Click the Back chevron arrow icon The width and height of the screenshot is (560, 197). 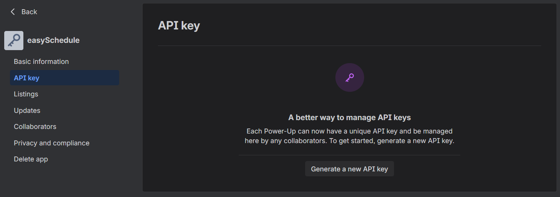(x=13, y=12)
